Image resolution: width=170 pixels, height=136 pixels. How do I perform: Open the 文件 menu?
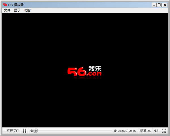tap(7, 10)
